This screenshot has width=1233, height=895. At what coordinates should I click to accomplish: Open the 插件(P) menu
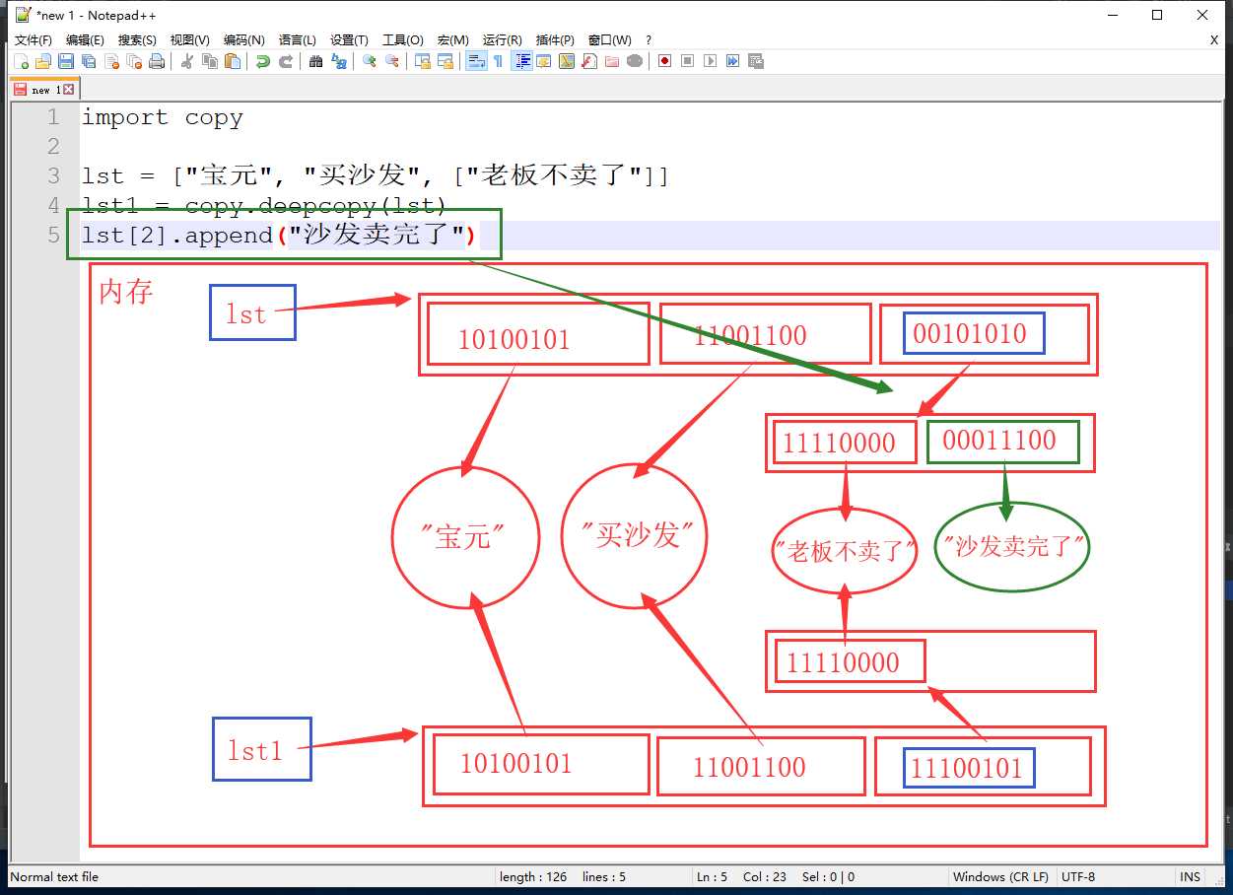(x=555, y=40)
